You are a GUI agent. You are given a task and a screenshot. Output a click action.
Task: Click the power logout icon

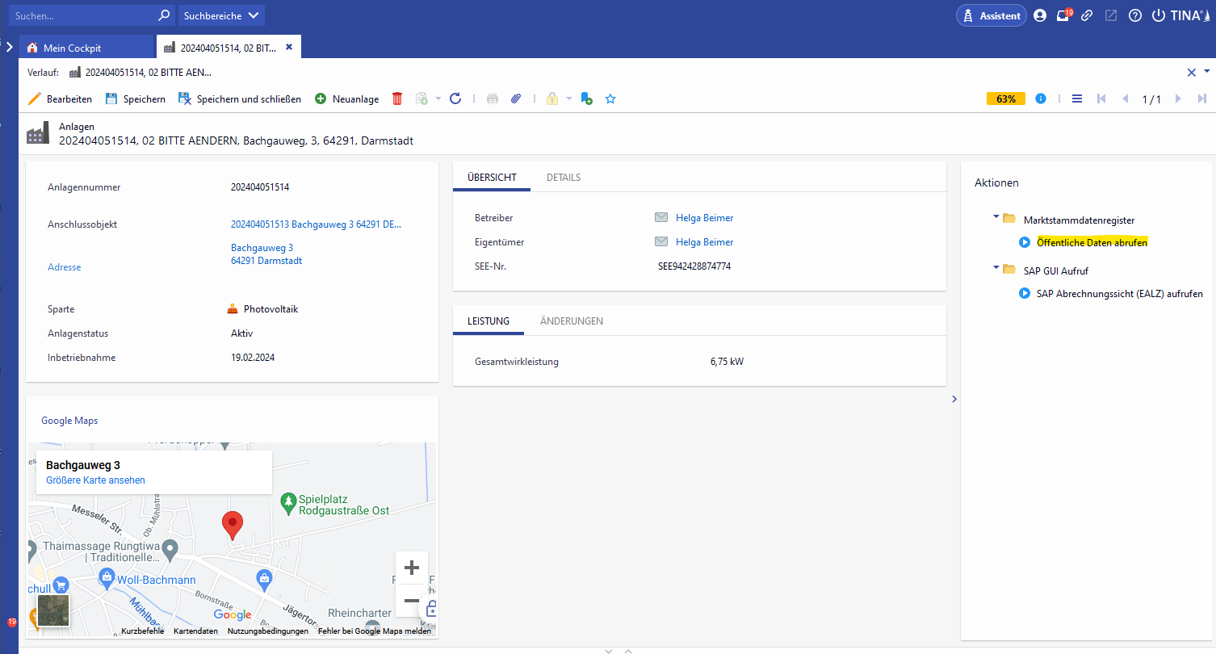point(1159,15)
